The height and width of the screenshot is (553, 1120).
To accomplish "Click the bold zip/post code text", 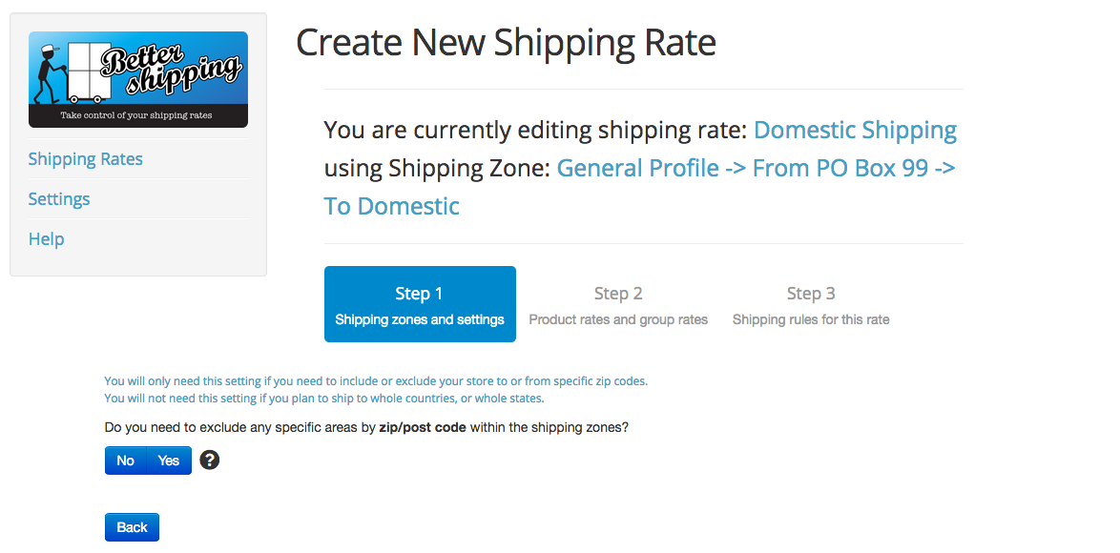I will [x=422, y=428].
